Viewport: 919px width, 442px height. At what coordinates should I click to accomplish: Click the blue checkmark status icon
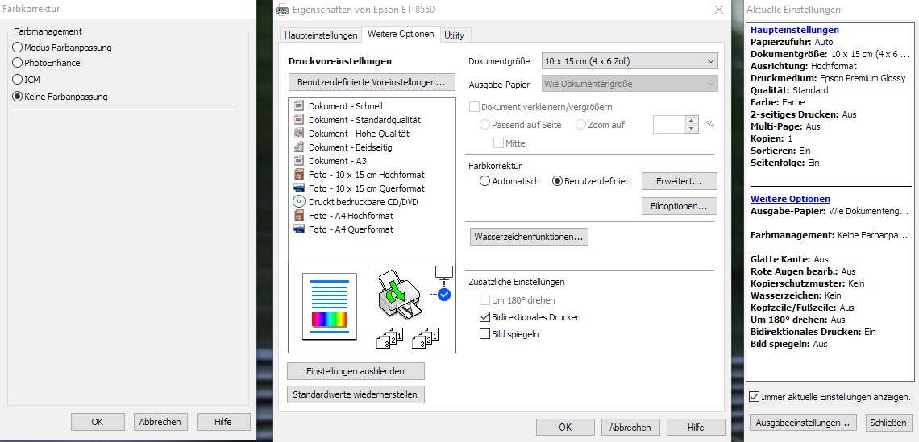pyautogui.click(x=443, y=295)
